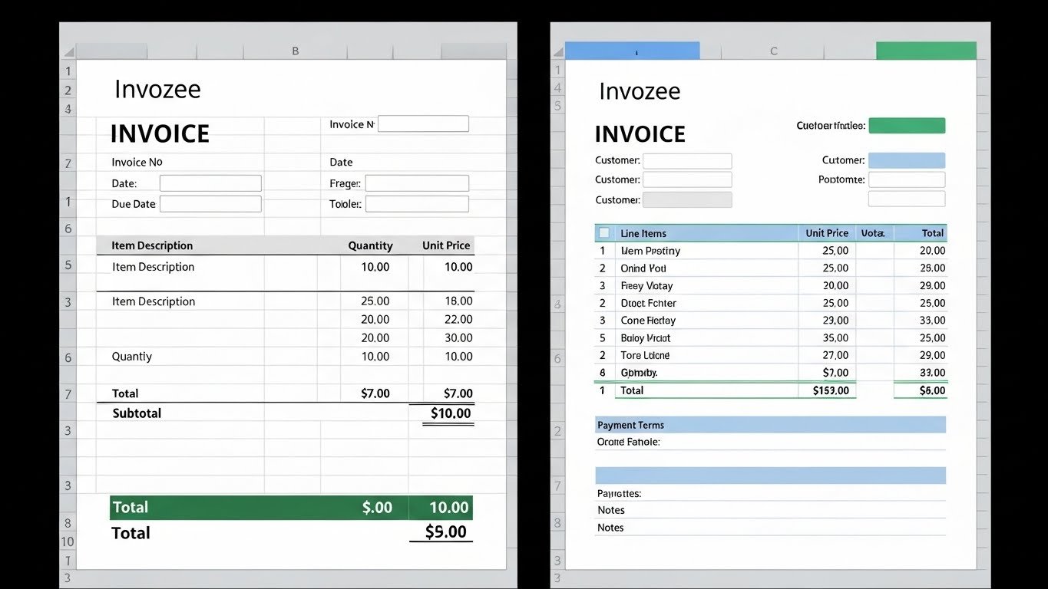The image size is (1048, 589).
Task: Click the Toioler input field
Action: 416,203
